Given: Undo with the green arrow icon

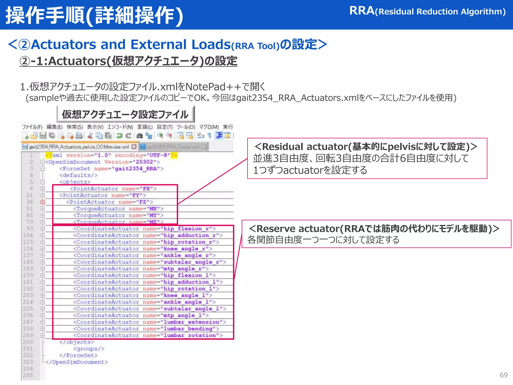Looking at the screenshot, I should [x=119, y=136].
